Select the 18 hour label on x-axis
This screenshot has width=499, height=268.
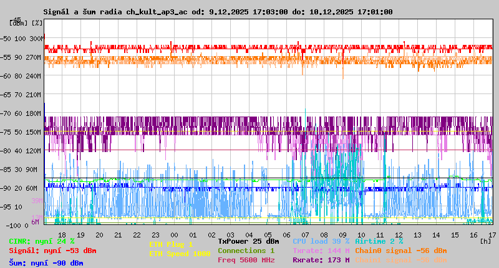[x=62, y=234]
